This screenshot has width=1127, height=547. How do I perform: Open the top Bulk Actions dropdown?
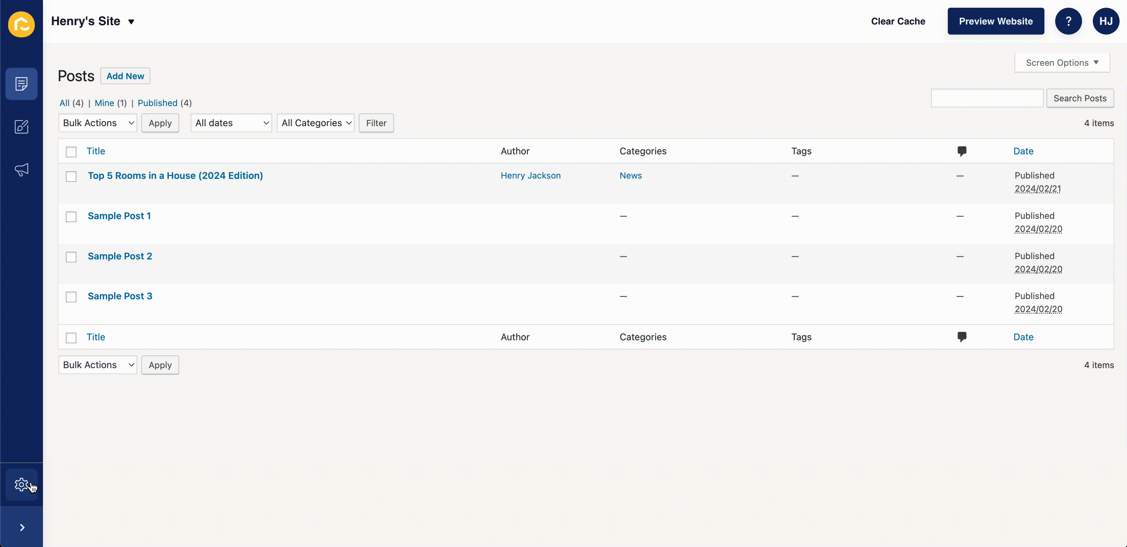point(98,123)
